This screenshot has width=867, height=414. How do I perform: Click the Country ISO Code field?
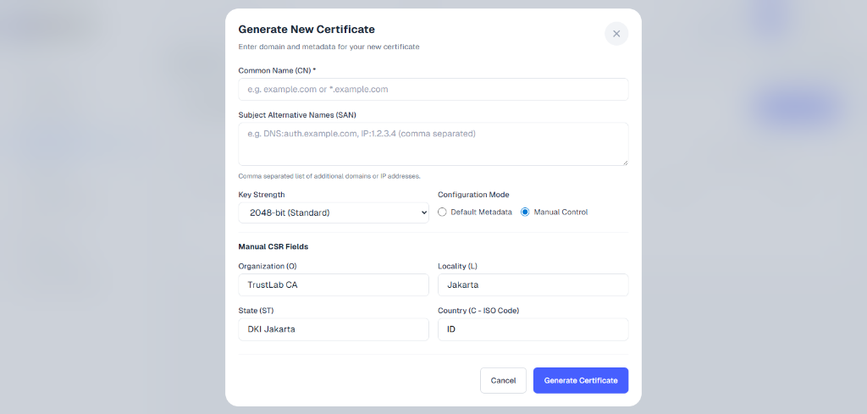(533, 329)
